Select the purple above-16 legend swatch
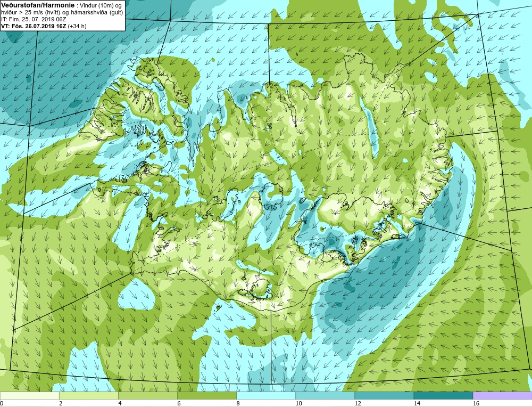 (x=503, y=395)
